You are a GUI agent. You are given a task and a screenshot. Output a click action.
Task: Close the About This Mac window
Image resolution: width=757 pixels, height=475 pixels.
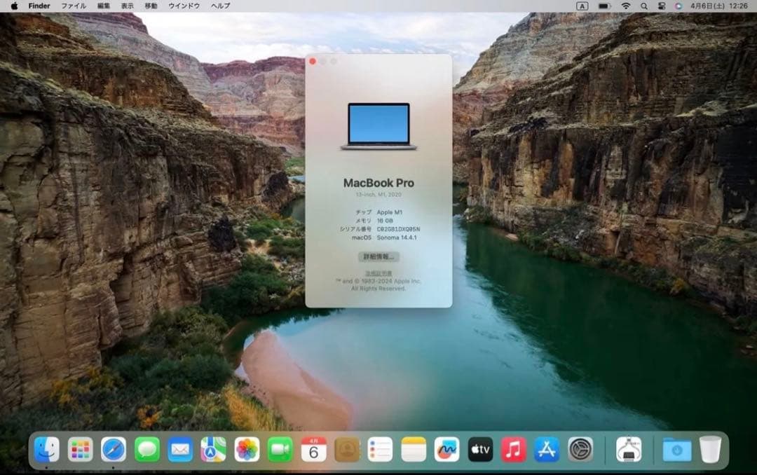click(313, 62)
